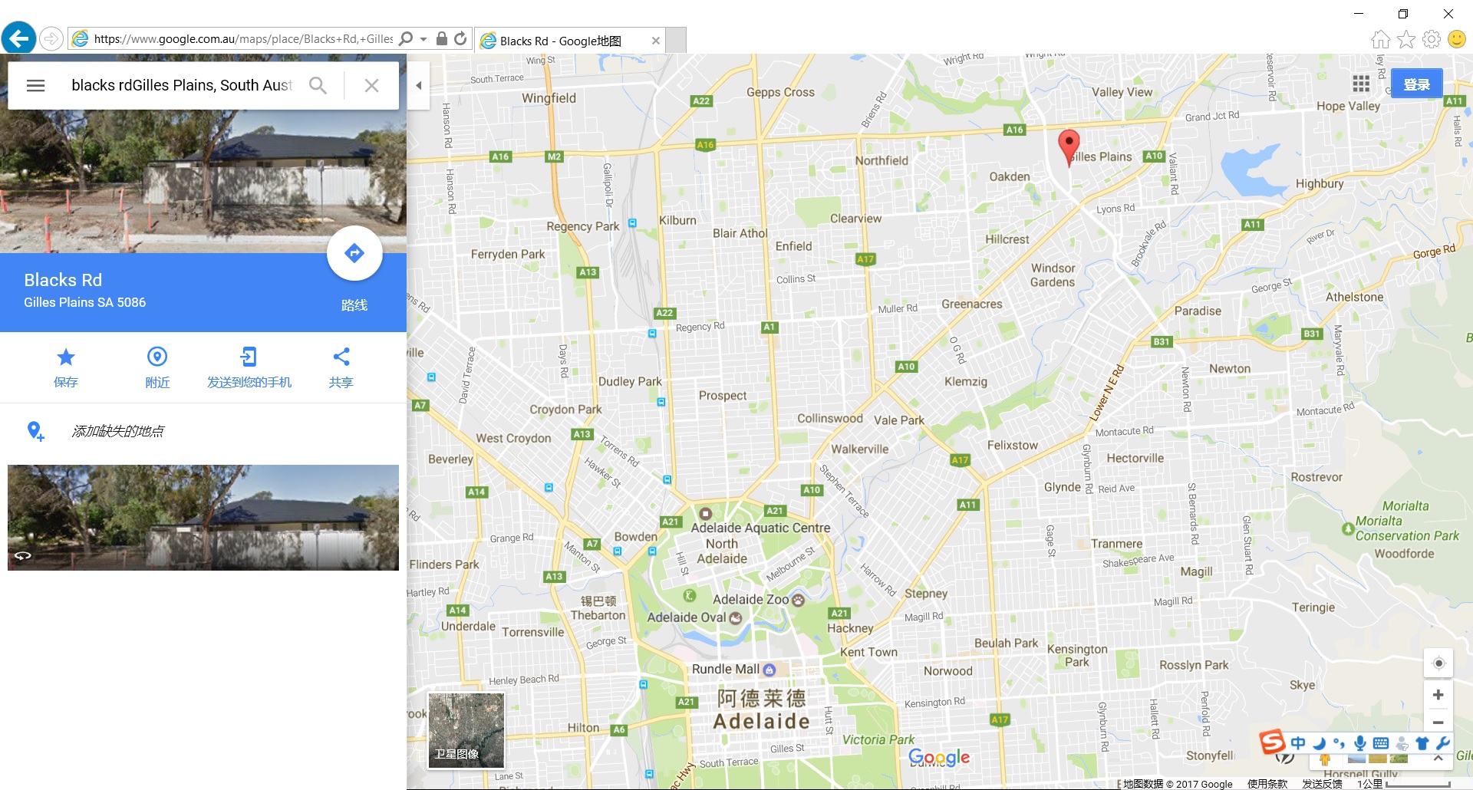Click the share (共享) icon
Image resolution: width=1473 pixels, height=790 pixels.
tap(341, 357)
